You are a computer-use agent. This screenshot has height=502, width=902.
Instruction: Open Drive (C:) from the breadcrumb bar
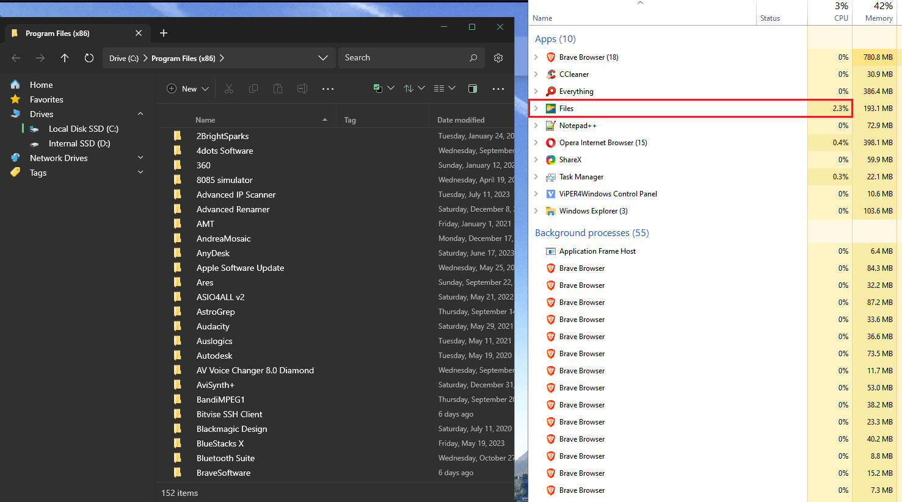(124, 57)
